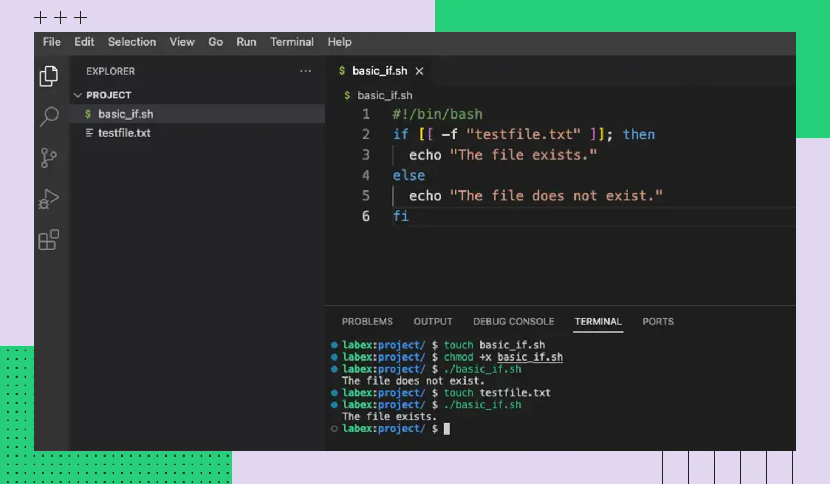830x484 pixels.
Task: Open the Help menu
Action: [339, 42]
